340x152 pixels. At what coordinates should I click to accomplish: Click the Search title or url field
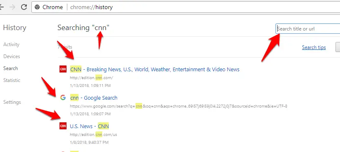(308, 29)
